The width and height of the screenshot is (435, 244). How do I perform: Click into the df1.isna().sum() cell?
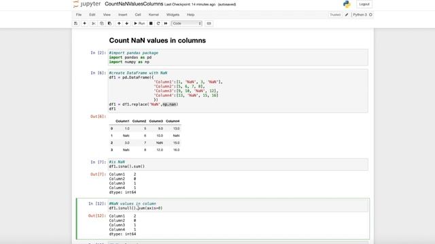point(238,164)
